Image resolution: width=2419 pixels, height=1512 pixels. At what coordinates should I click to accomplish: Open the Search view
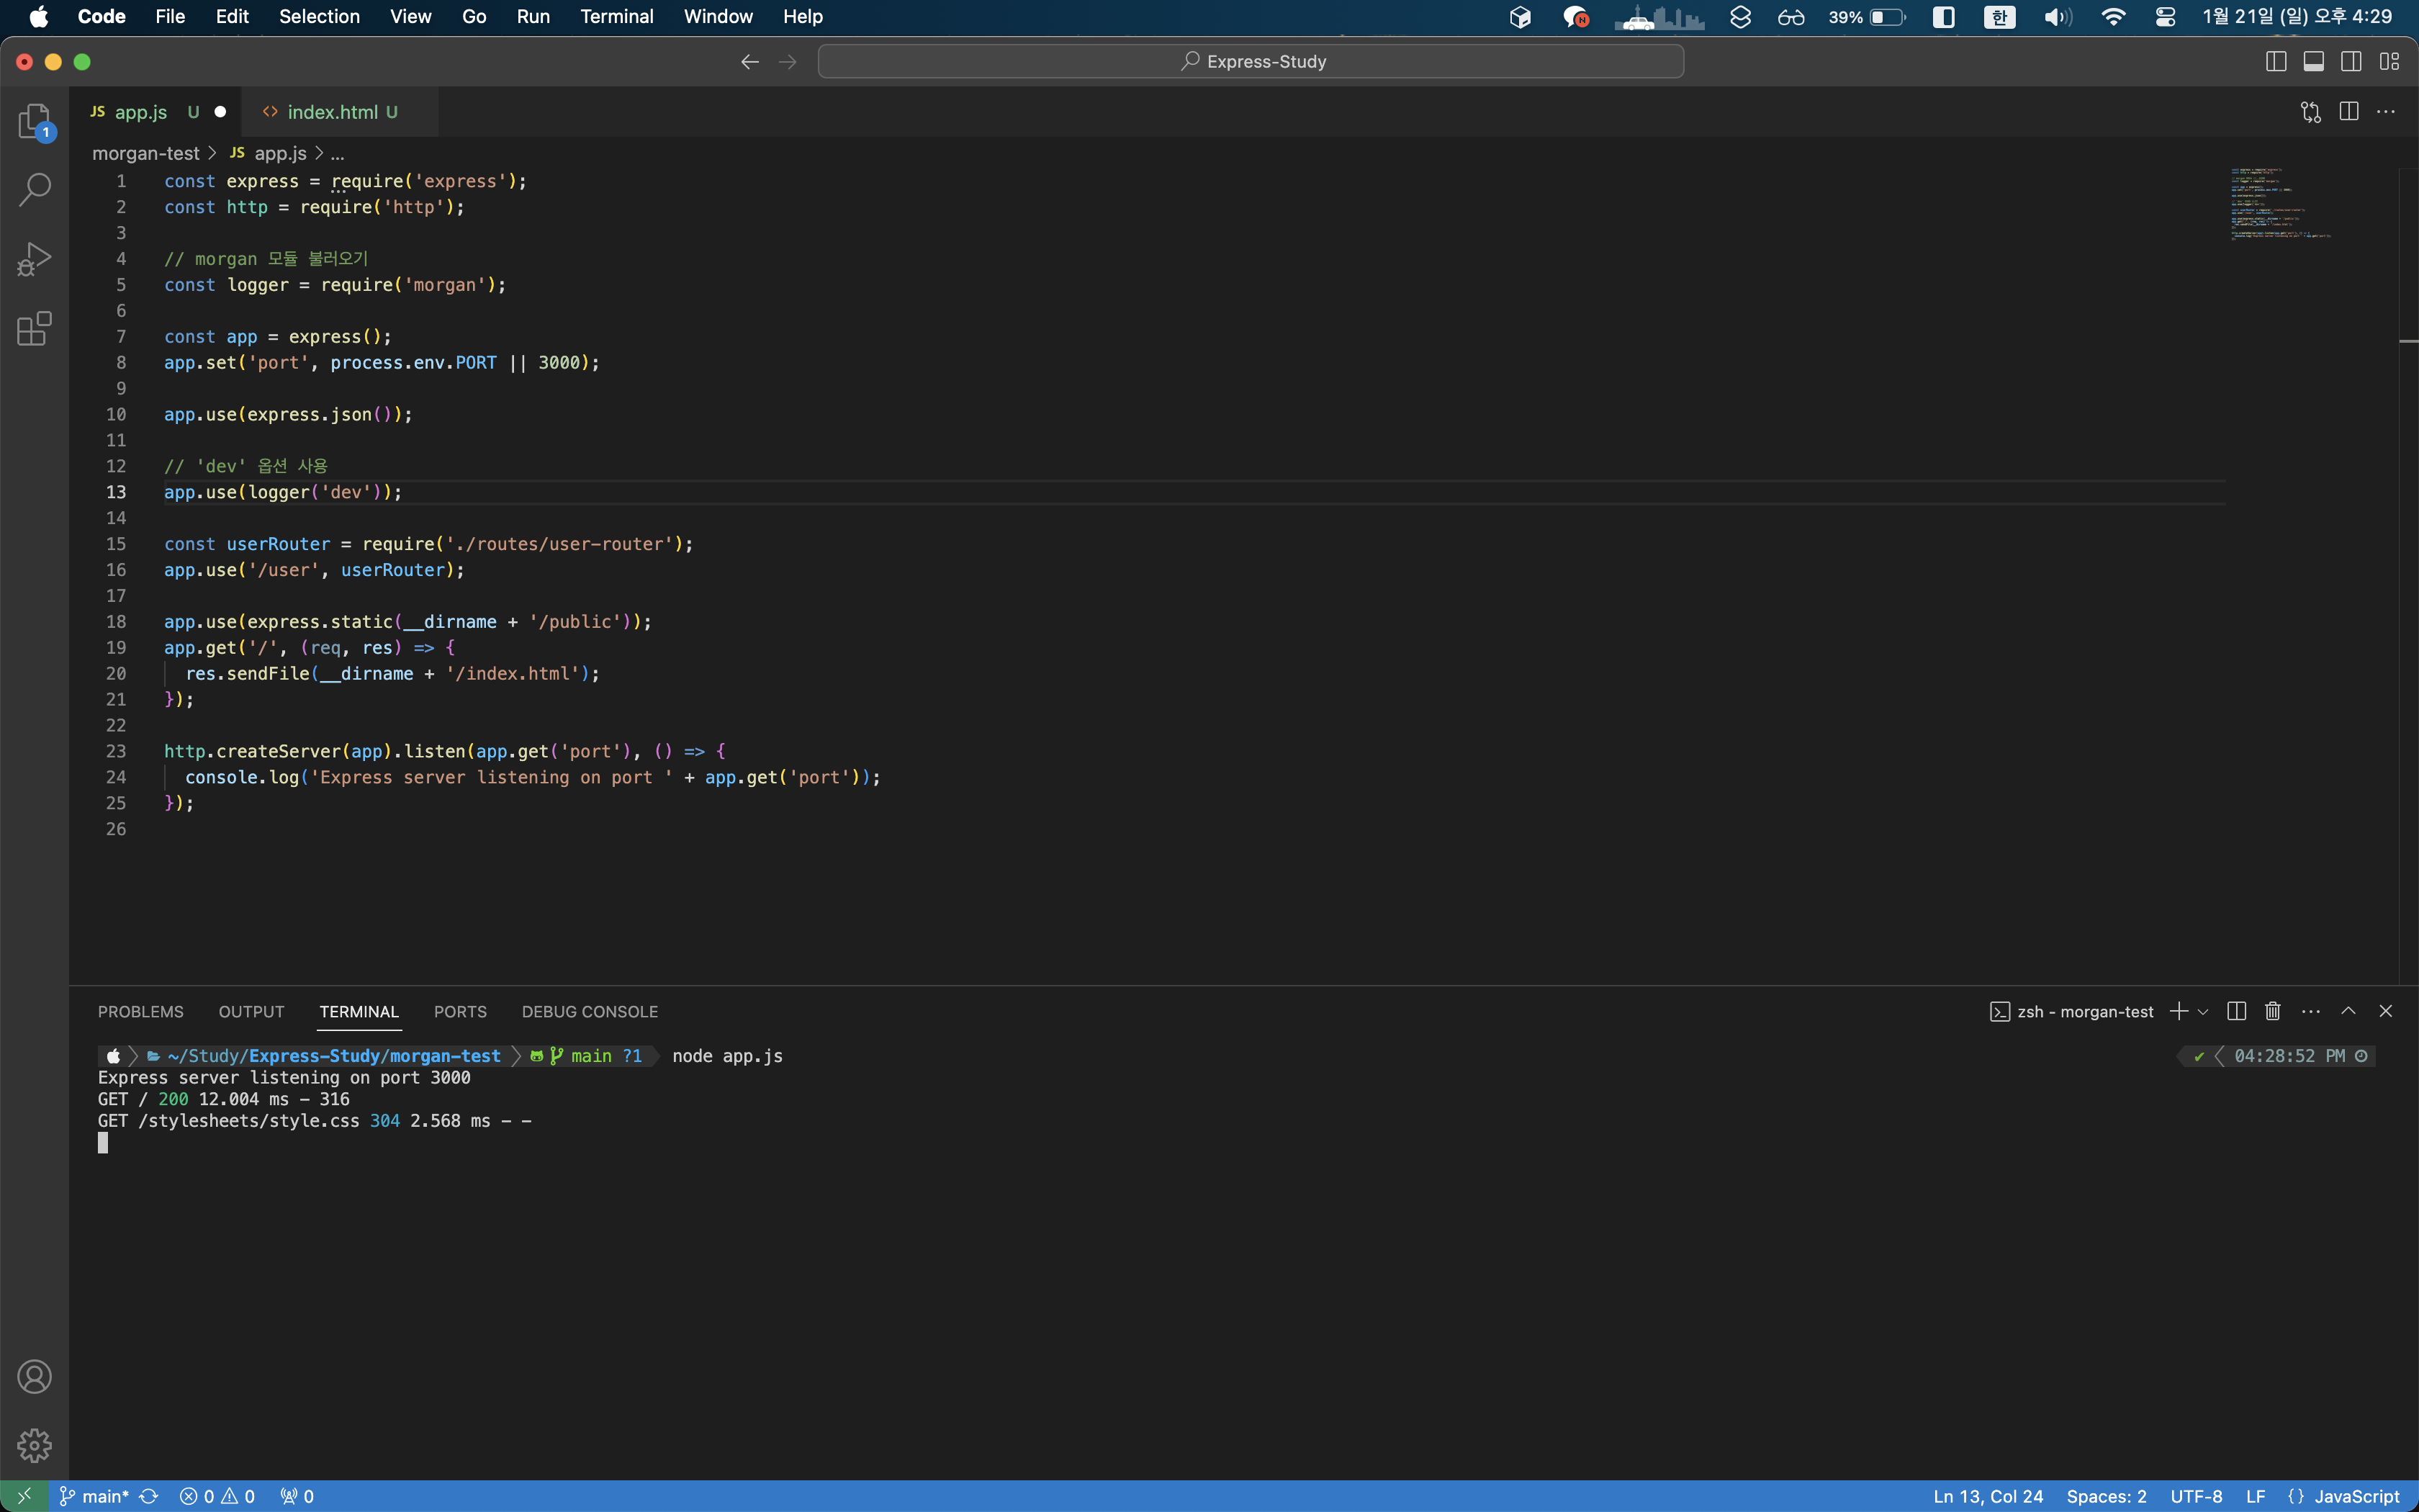tap(35, 188)
